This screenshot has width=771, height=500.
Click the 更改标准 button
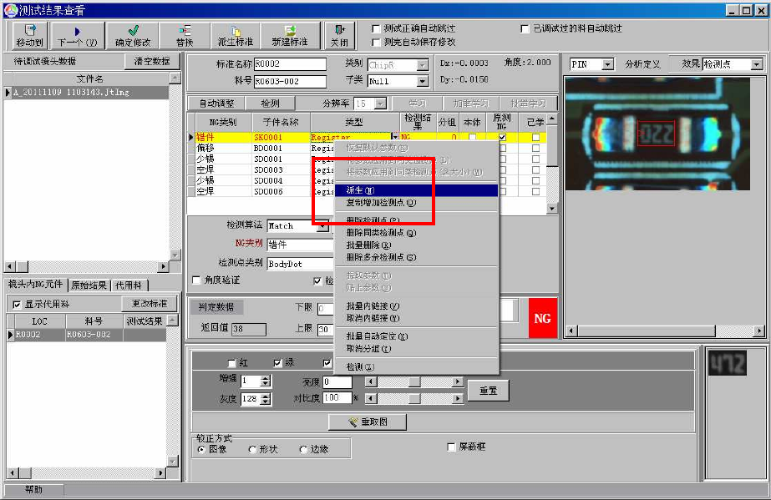(x=150, y=304)
